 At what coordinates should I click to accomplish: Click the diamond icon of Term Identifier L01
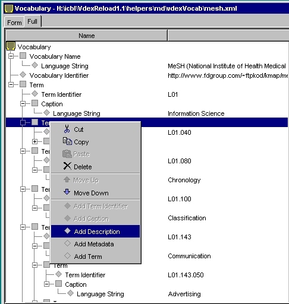coord(34,94)
